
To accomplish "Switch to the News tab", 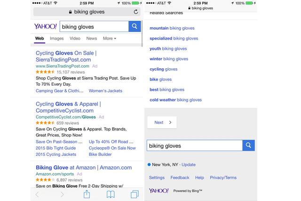I will point(92,39).
